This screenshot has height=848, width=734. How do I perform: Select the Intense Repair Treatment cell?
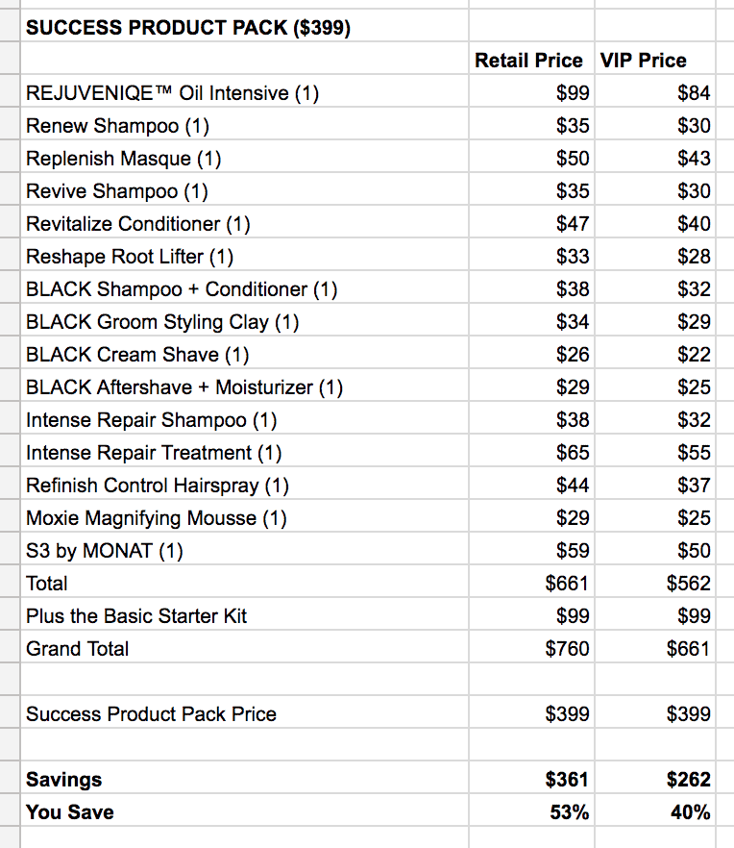tap(154, 453)
